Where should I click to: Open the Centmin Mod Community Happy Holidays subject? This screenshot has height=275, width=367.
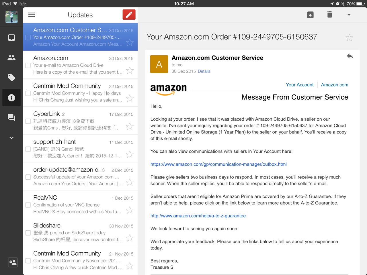click(x=77, y=93)
